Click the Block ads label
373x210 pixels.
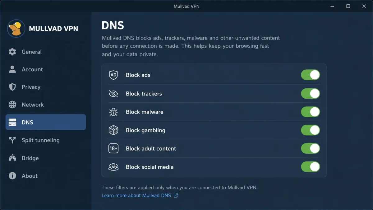pos(138,75)
